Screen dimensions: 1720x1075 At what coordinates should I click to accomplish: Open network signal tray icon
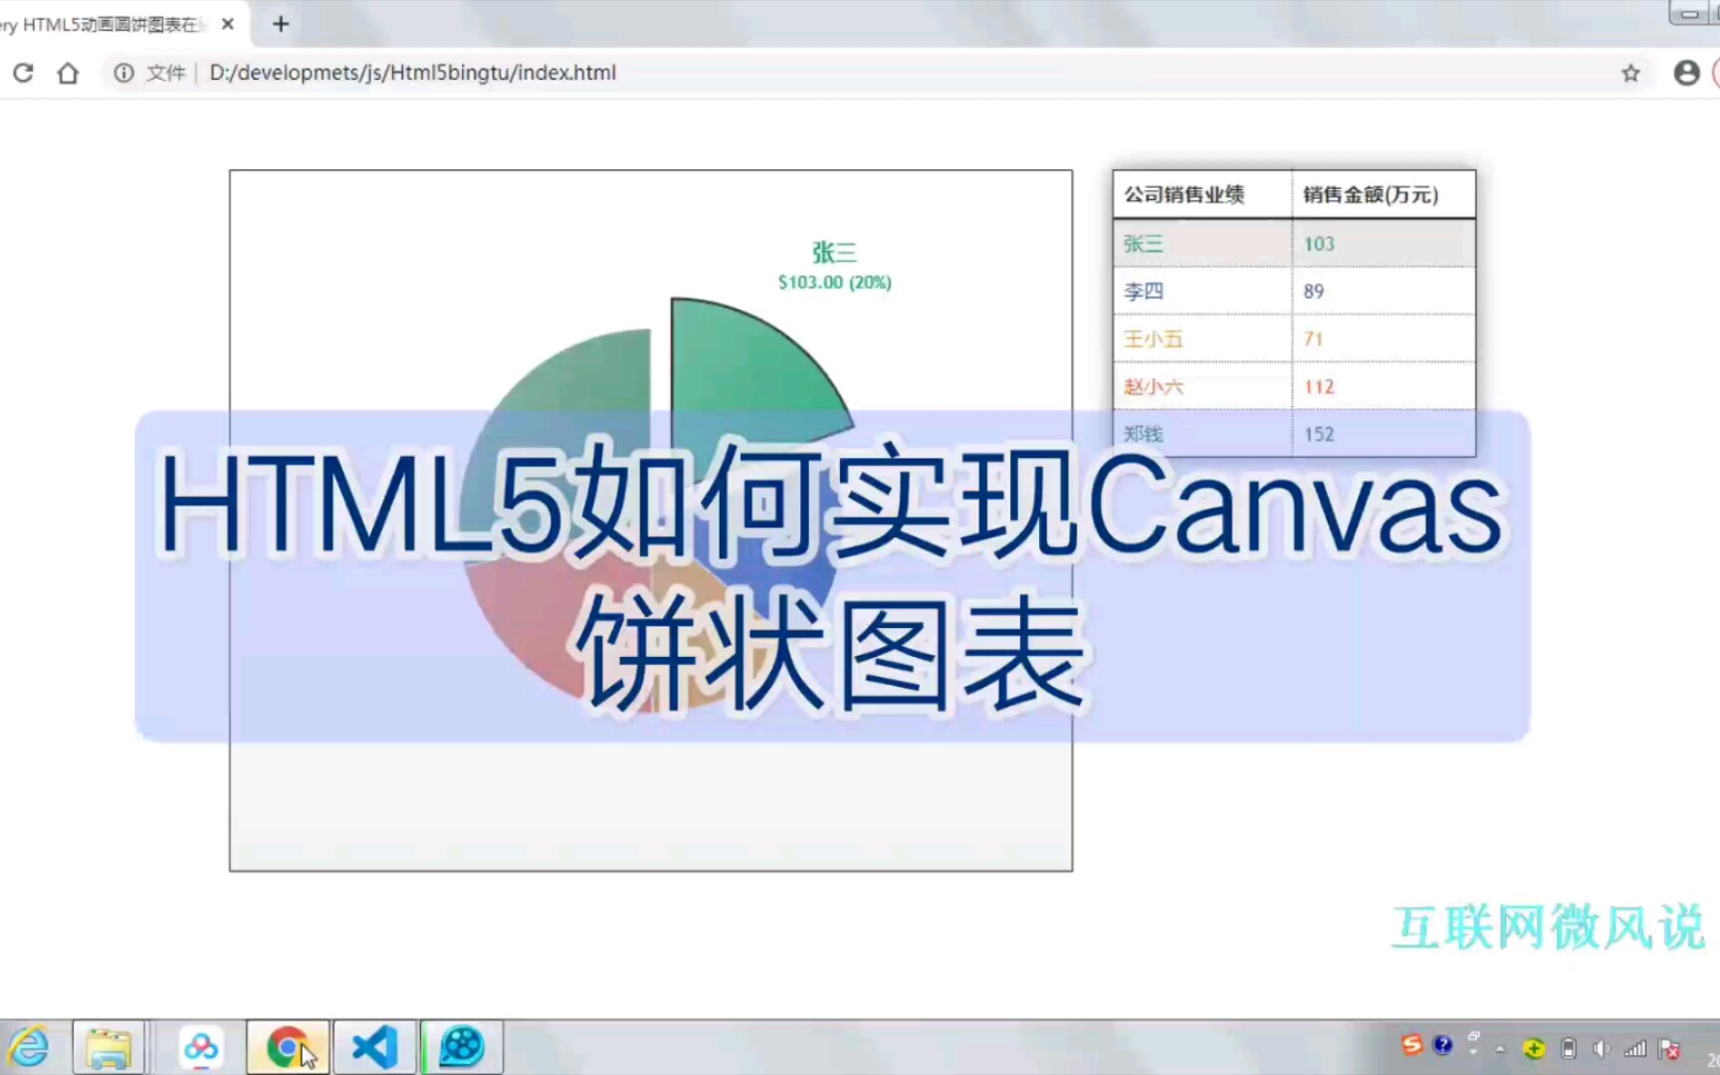tap(1634, 1048)
